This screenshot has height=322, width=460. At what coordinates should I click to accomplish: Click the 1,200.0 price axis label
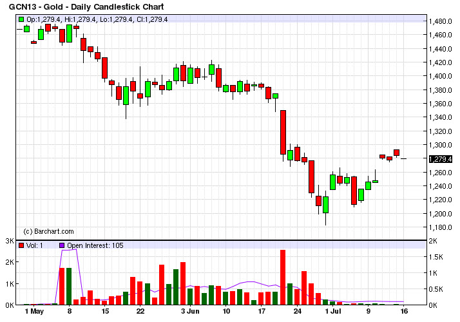440,214
